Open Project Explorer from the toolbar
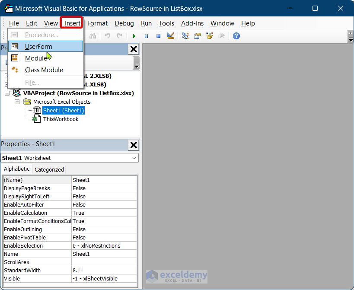The image size is (354, 290). tap(185, 36)
